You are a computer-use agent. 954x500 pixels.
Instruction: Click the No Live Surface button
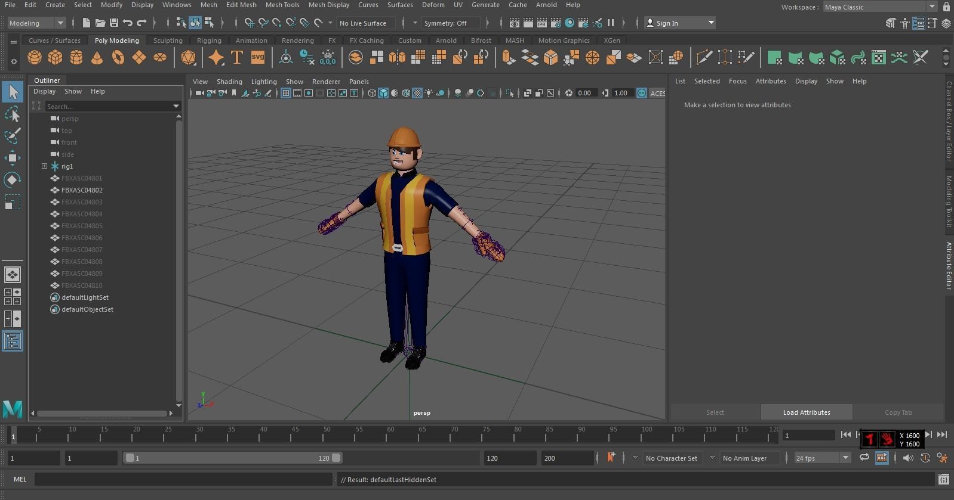tap(365, 23)
